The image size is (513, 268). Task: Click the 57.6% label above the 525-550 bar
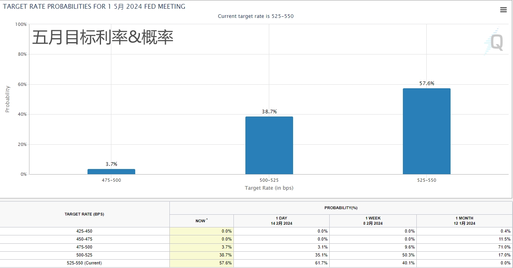[x=427, y=84]
